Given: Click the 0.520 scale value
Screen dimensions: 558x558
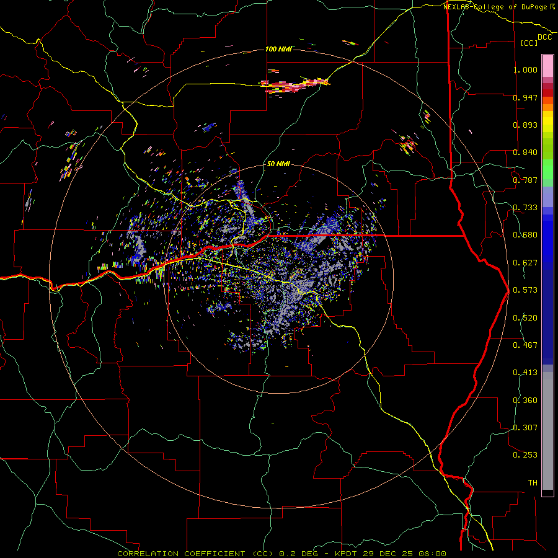Looking at the screenshot, I should coord(525,318).
